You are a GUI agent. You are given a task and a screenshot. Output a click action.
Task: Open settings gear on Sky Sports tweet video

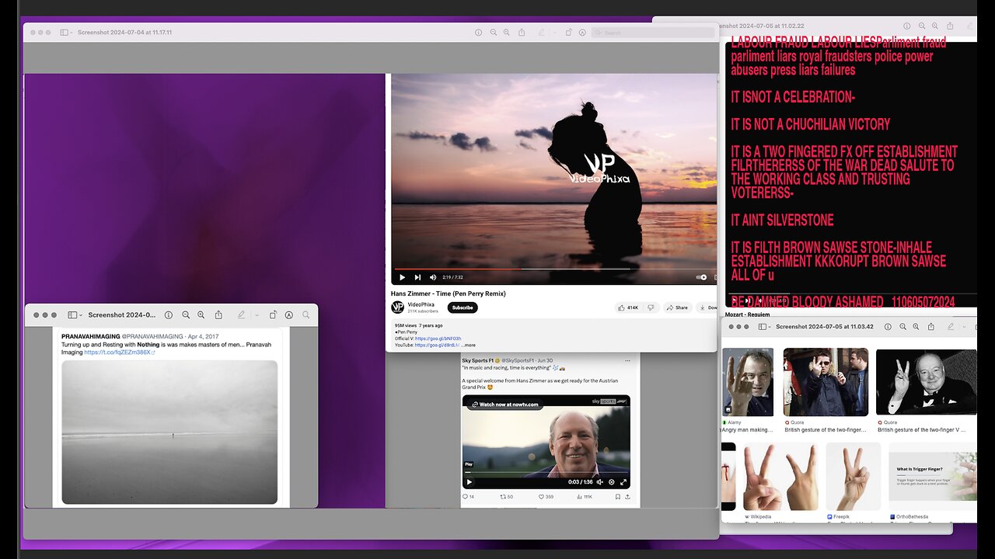611,481
